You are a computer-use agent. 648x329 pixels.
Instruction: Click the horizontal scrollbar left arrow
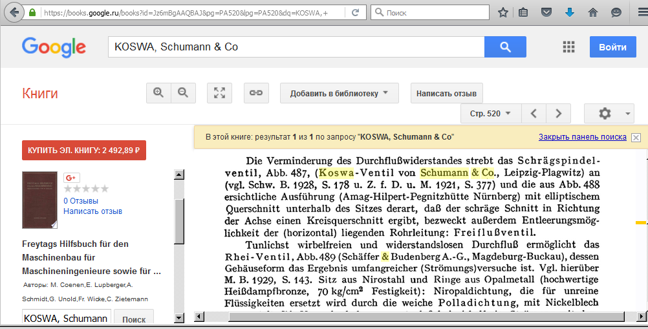(x=199, y=317)
